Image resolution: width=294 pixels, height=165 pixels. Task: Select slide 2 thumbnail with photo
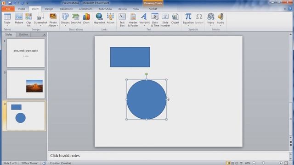(26, 84)
